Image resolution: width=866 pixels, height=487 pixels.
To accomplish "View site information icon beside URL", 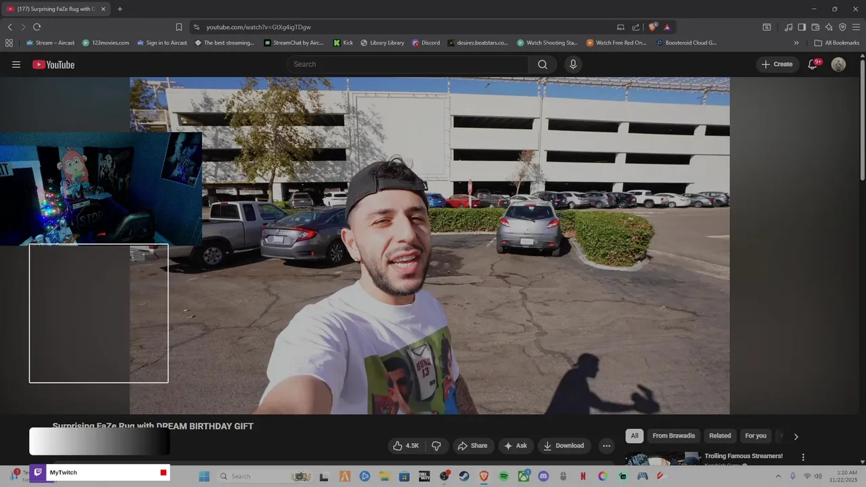I will point(196,27).
